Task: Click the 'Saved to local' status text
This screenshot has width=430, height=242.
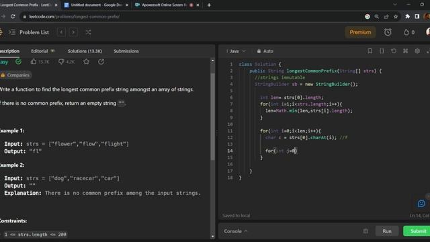Action: (x=236, y=215)
